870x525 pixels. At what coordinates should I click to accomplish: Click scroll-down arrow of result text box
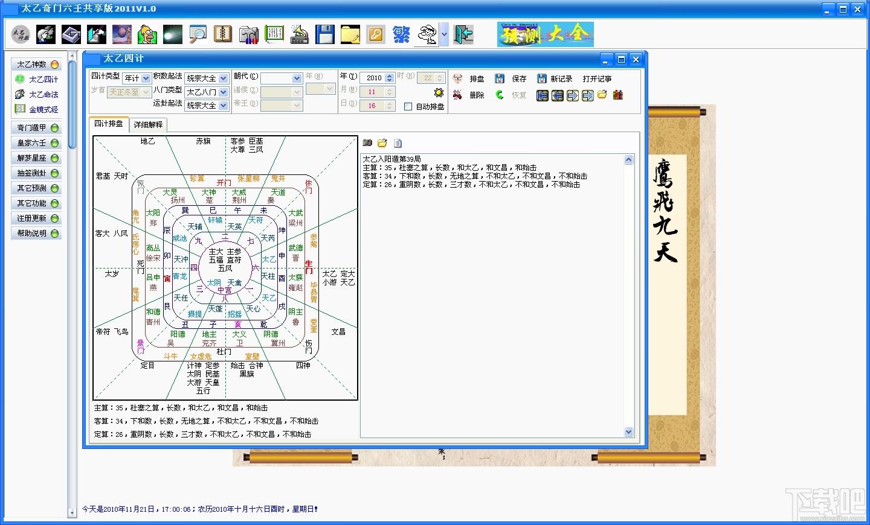tap(629, 432)
